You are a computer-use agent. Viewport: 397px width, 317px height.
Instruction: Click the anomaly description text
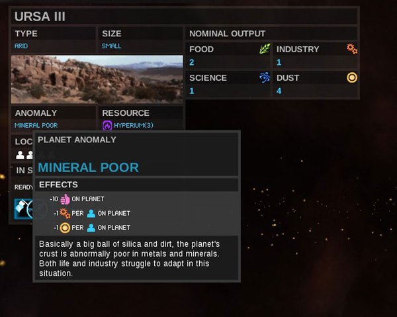(x=135, y=258)
